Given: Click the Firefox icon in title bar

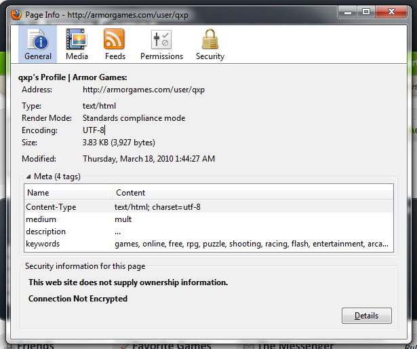Looking at the screenshot, I should [x=16, y=14].
